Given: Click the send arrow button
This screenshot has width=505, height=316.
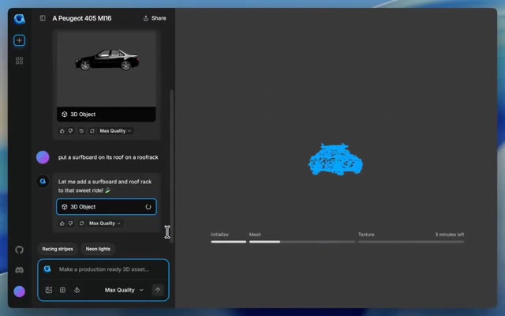Looking at the screenshot, I should click(157, 290).
